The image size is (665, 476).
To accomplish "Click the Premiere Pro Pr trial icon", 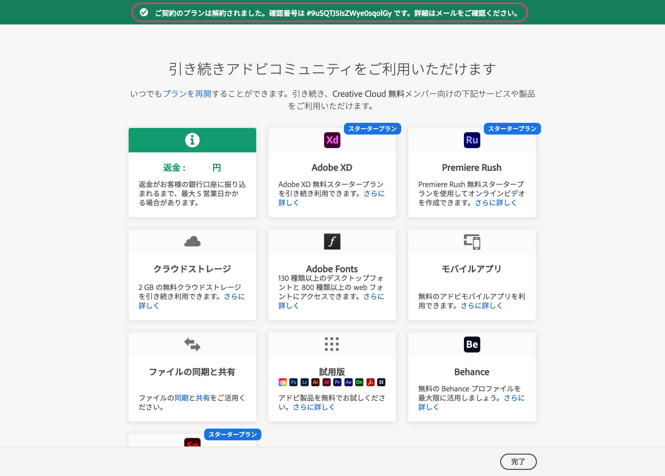I will pos(337,382).
